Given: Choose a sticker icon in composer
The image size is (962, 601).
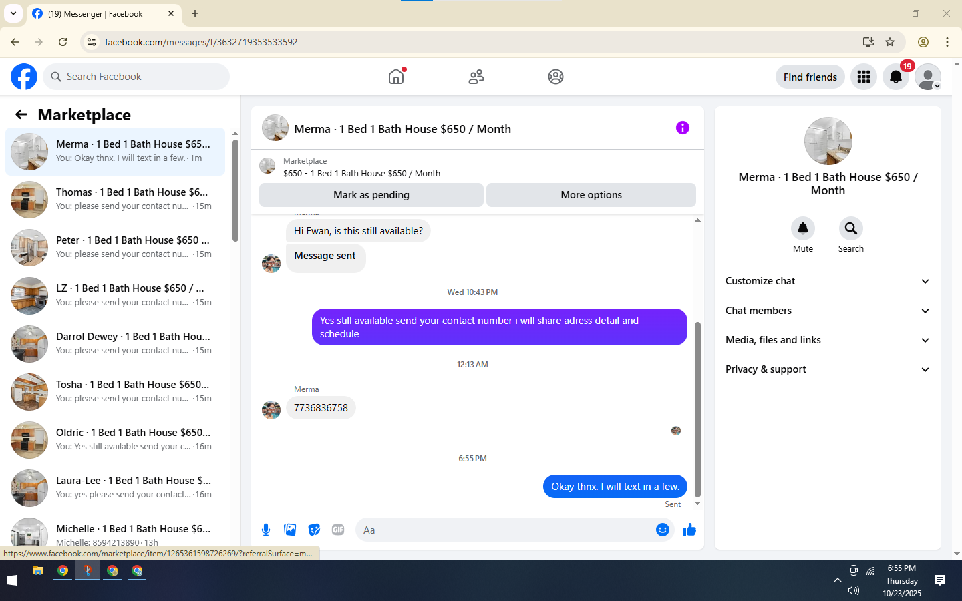Looking at the screenshot, I should point(314,530).
